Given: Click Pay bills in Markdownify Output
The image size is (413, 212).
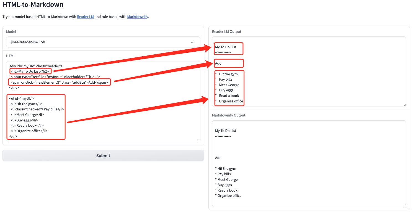Looking at the screenshot, I should [x=224, y=174].
